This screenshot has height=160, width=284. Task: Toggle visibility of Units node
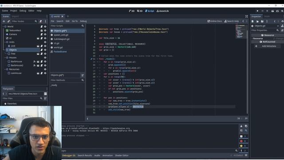tap(45, 42)
